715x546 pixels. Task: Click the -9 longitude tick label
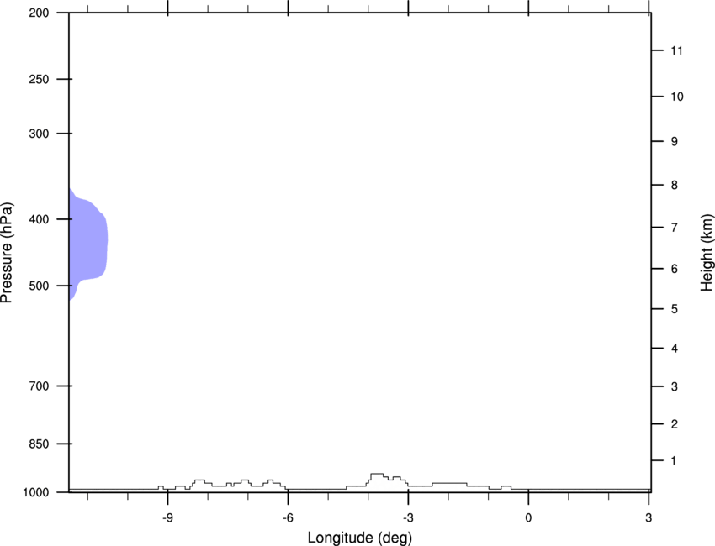pos(167,517)
